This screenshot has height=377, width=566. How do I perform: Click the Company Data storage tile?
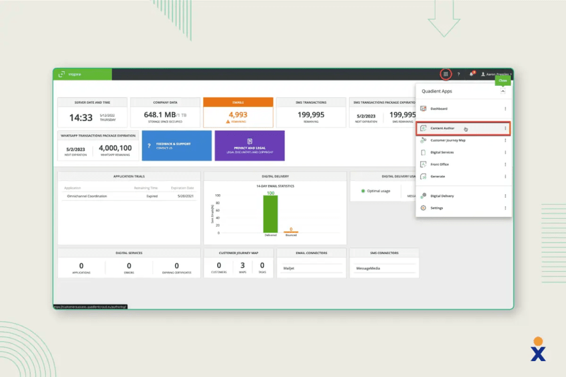tap(165, 112)
